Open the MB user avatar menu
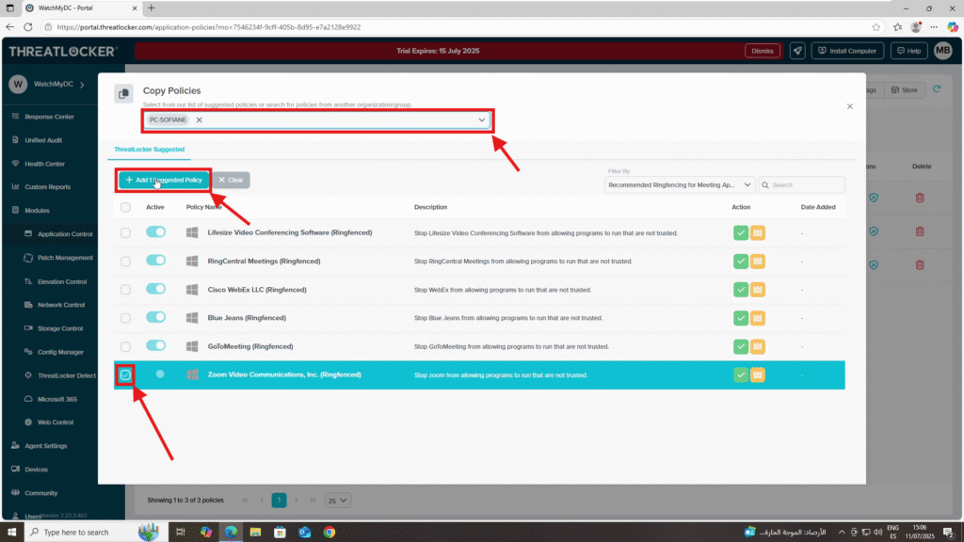 click(x=942, y=51)
